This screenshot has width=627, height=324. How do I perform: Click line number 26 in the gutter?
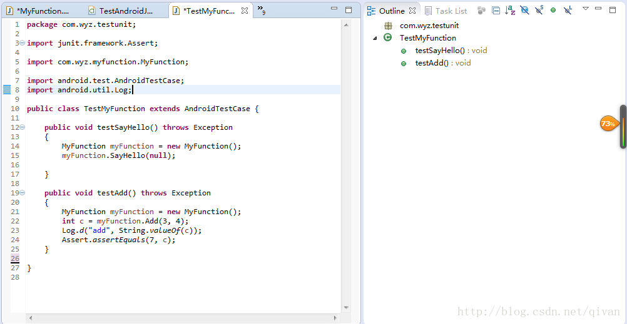[15, 258]
